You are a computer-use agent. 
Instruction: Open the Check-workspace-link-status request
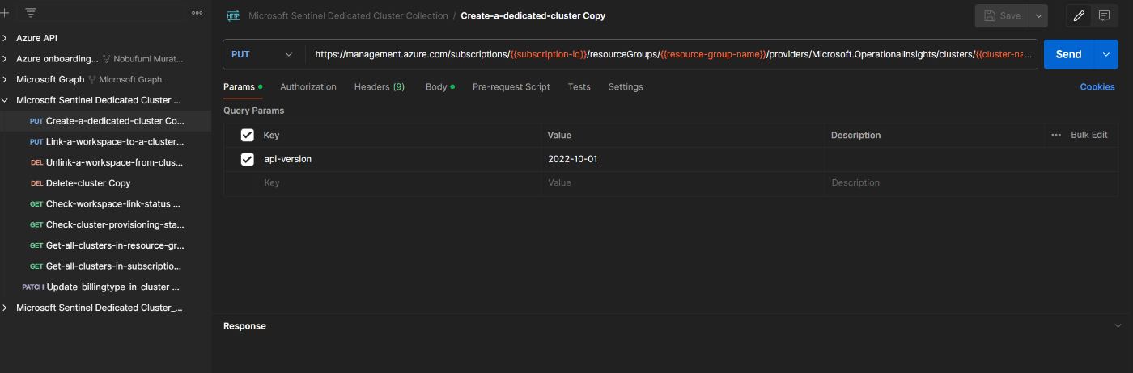[x=105, y=204]
